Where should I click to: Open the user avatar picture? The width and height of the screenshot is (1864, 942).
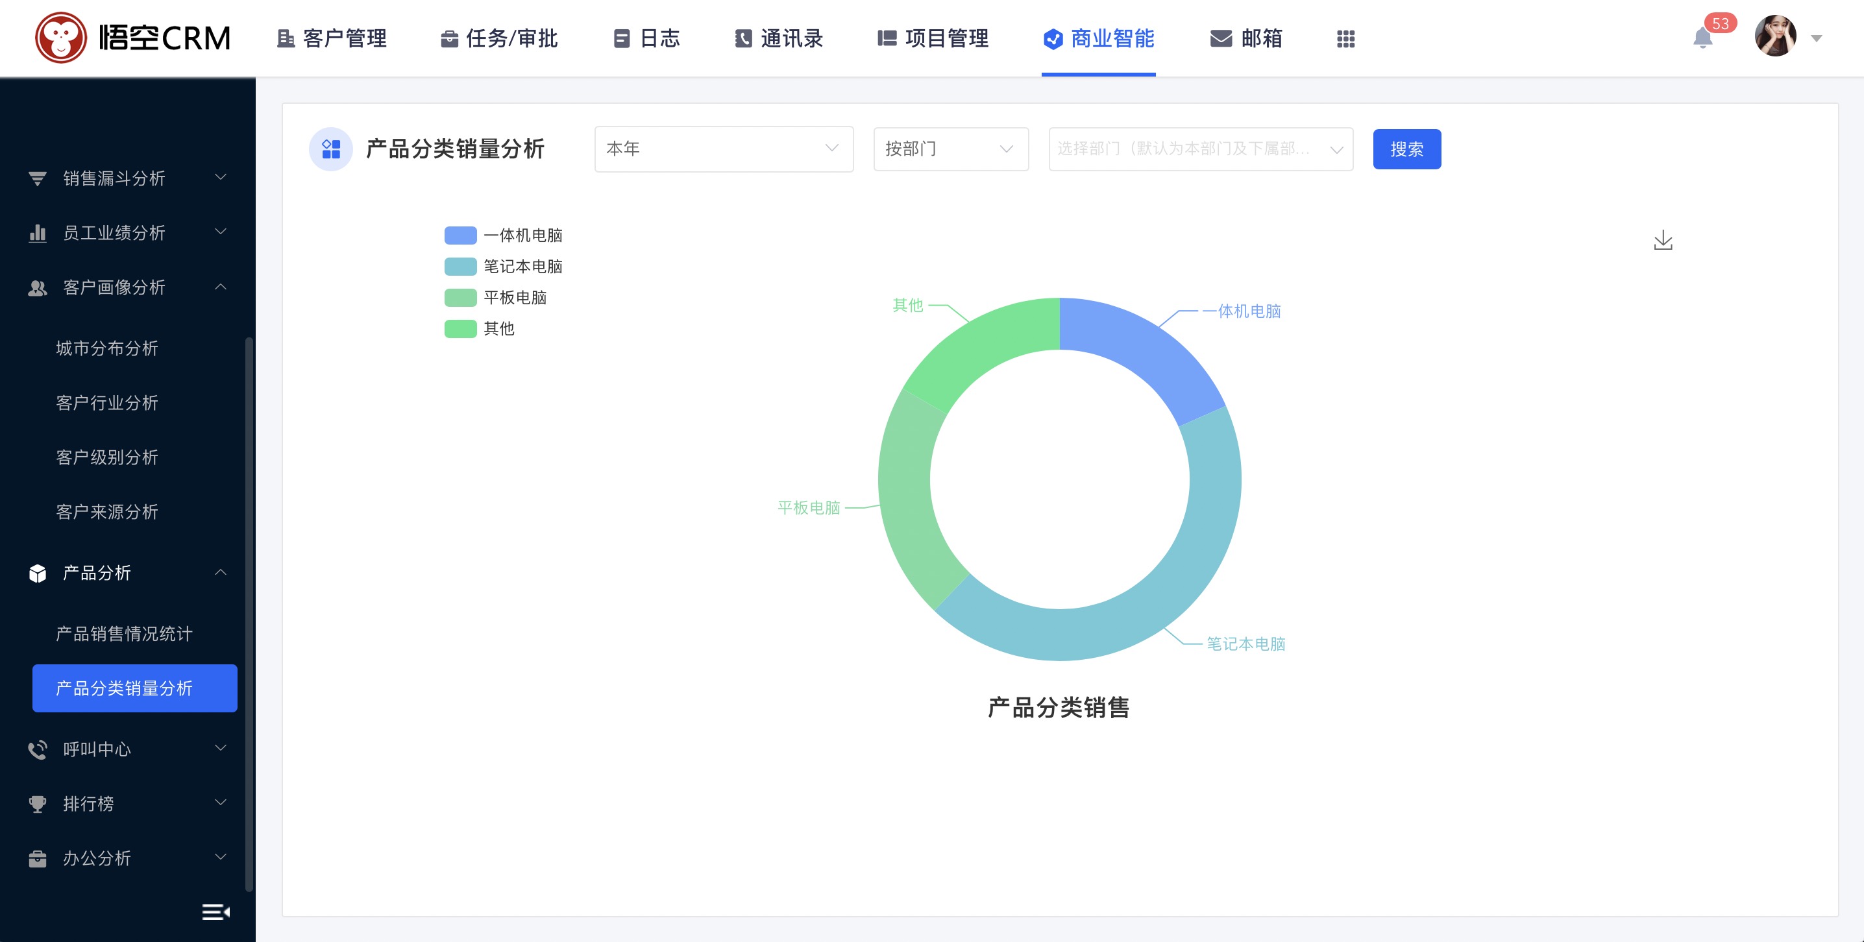(1775, 36)
